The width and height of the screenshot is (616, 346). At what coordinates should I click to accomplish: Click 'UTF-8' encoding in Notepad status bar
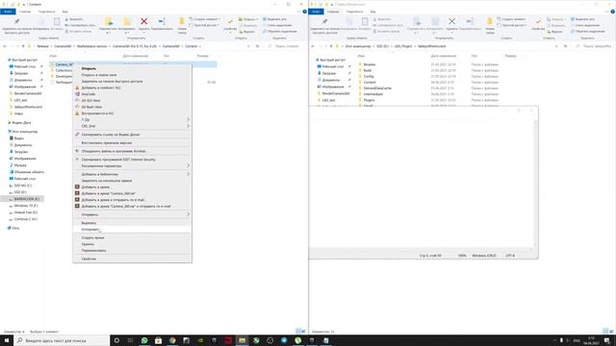[x=510, y=256]
